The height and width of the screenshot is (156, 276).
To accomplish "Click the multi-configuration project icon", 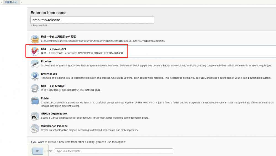I will pos(35,88).
